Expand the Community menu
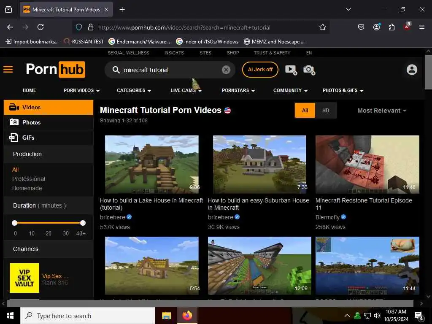Image resolution: width=432 pixels, height=324 pixels. click(290, 90)
